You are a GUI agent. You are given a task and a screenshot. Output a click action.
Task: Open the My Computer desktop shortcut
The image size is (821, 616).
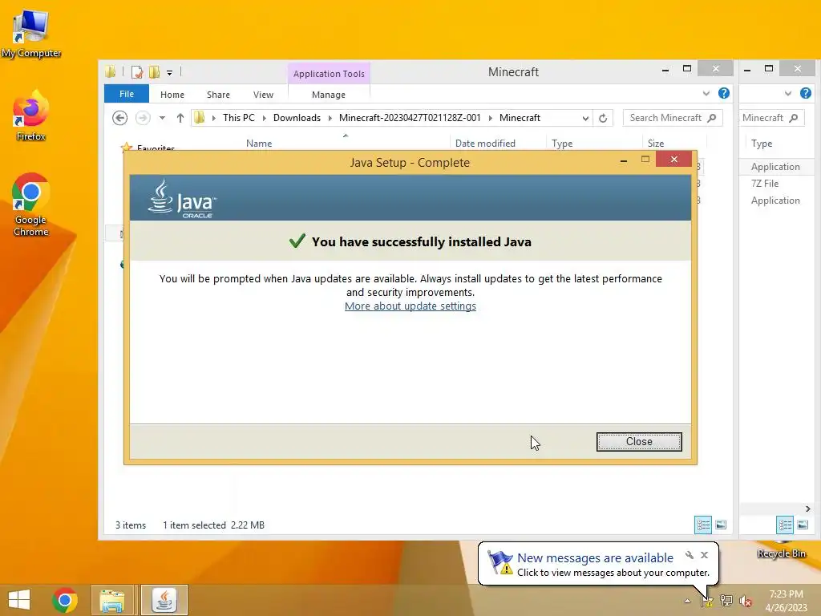[x=31, y=34]
